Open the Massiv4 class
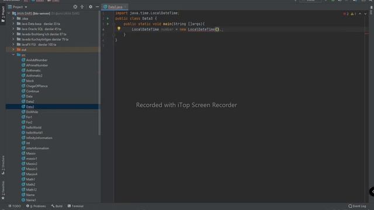 [29, 174]
